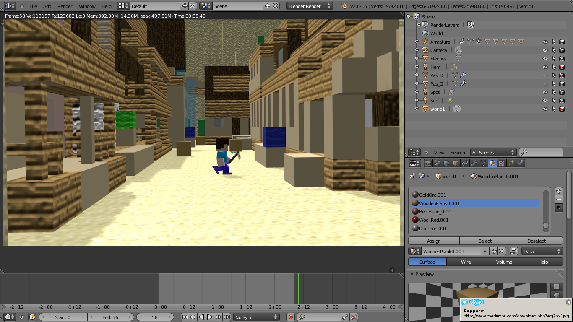Jump to the previous keyframe
The width and height of the screenshot is (573, 322).
tap(193, 317)
